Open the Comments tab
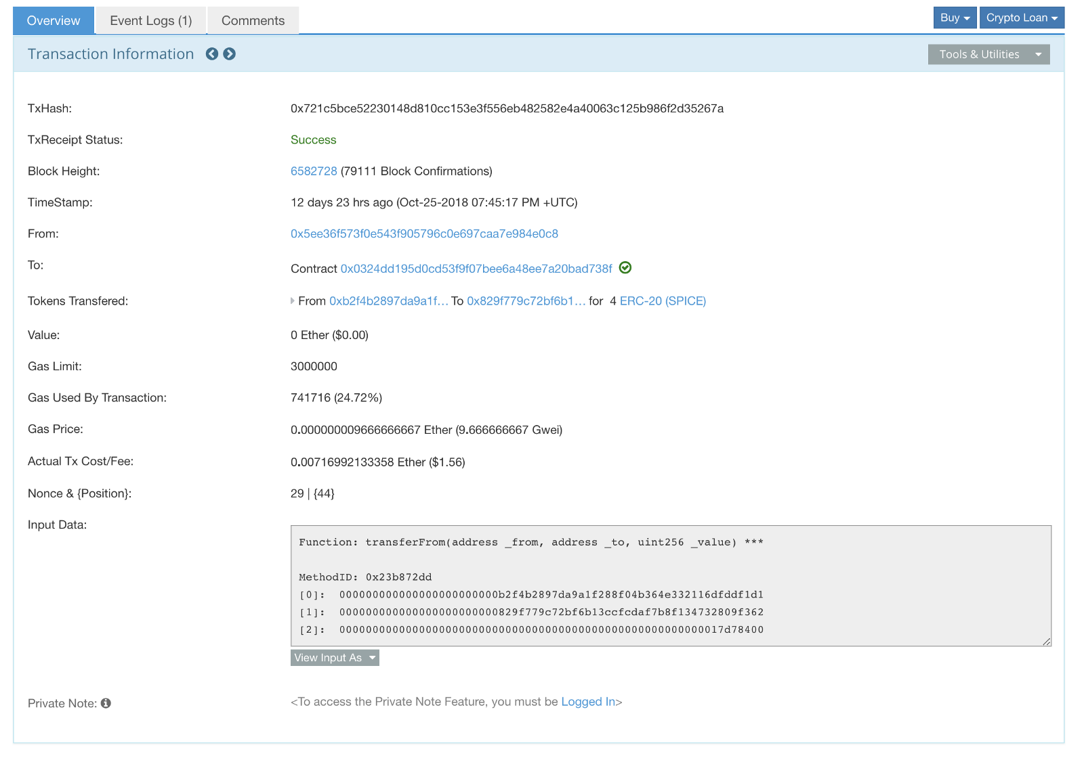The height and width of the screenshot is (758, 1084). click(253, 20)
